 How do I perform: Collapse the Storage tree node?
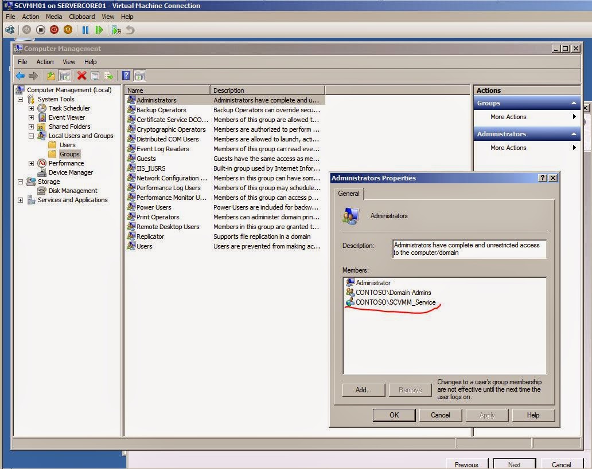pyautogui.click(x=21, y=182)
